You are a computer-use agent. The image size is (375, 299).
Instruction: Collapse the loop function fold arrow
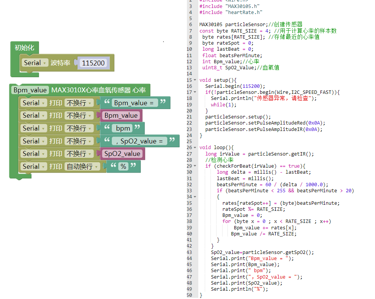click(x=195, y=147)
